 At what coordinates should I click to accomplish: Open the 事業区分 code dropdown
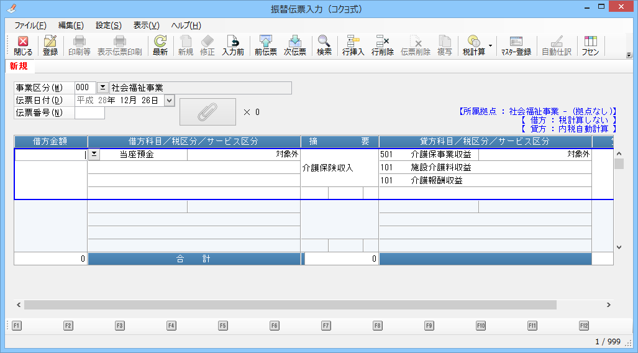pos(103,88)
